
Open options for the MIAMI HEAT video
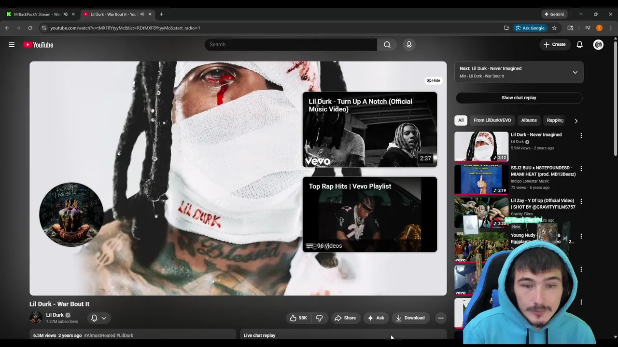point(581,169)
